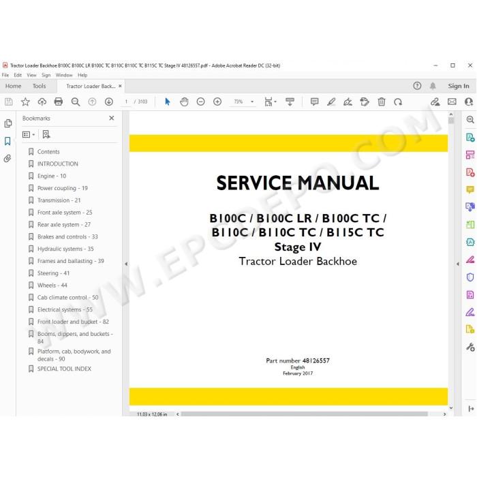Viewport: 477px width, 477px height.
Task: Open Steering - 41 bookmark
Action: 54,273
